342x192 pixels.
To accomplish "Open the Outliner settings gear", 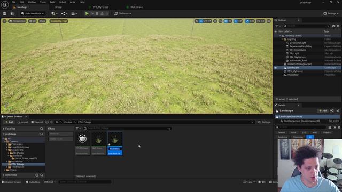I will 338,26.
